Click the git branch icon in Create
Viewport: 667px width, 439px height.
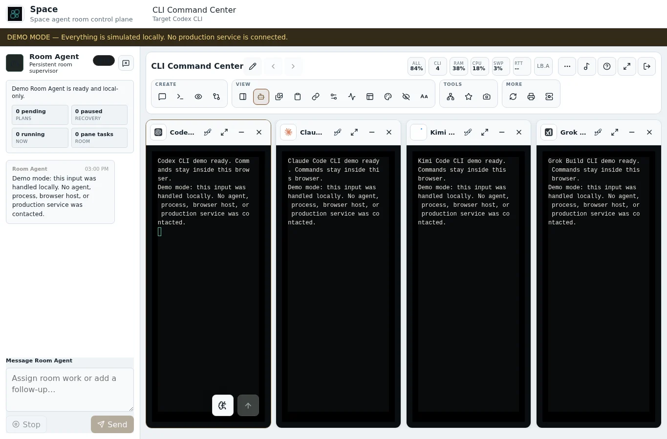click(216, 97)
